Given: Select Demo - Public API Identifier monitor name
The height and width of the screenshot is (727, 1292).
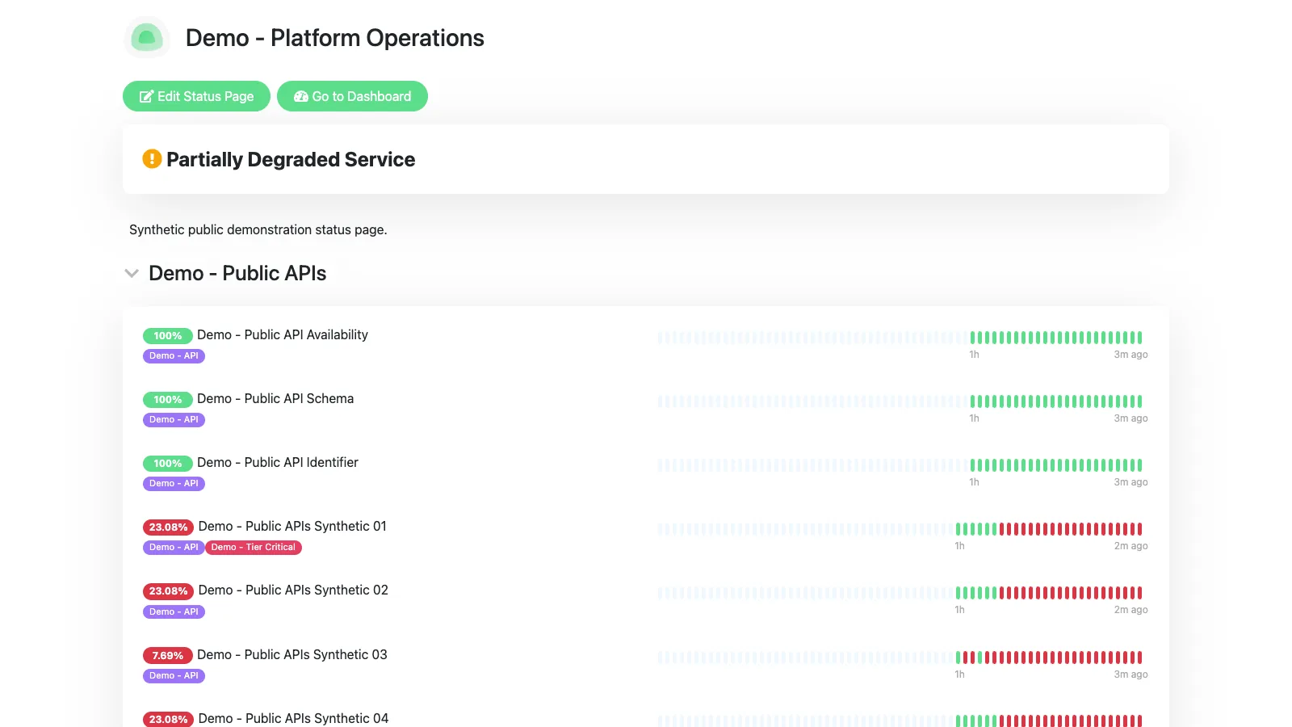Looking at the screenshot, I should 278,462.
